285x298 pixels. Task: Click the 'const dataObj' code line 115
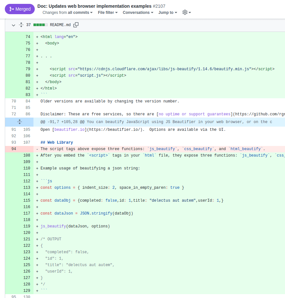132,200
